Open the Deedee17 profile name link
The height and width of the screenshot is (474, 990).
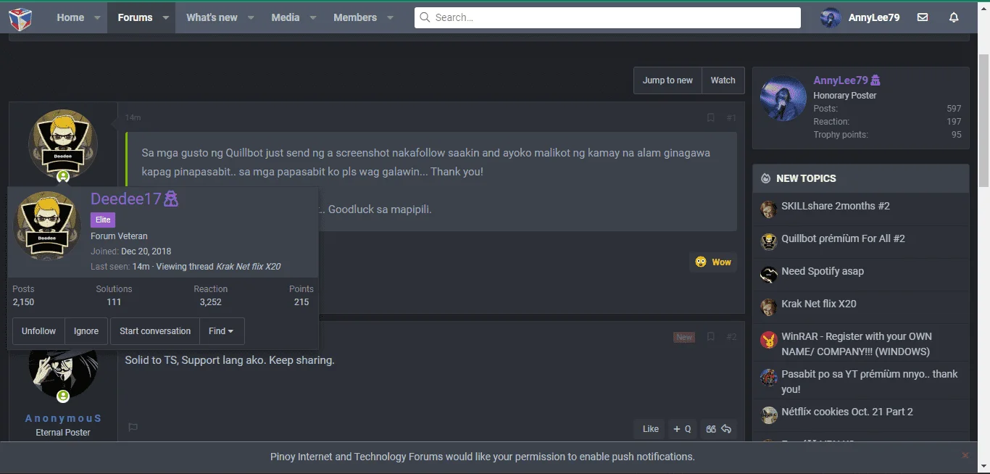tap(126, 199)
